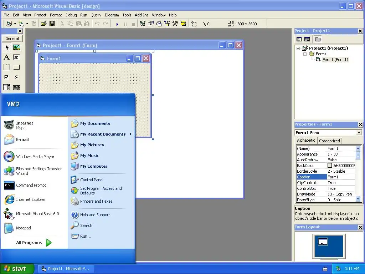
Task: Click View Code icon in Project panel
Action: tap(299, 39)
